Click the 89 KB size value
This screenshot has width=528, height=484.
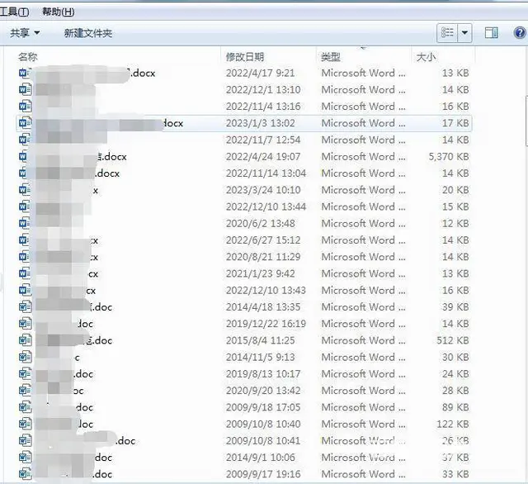point(455,407)
